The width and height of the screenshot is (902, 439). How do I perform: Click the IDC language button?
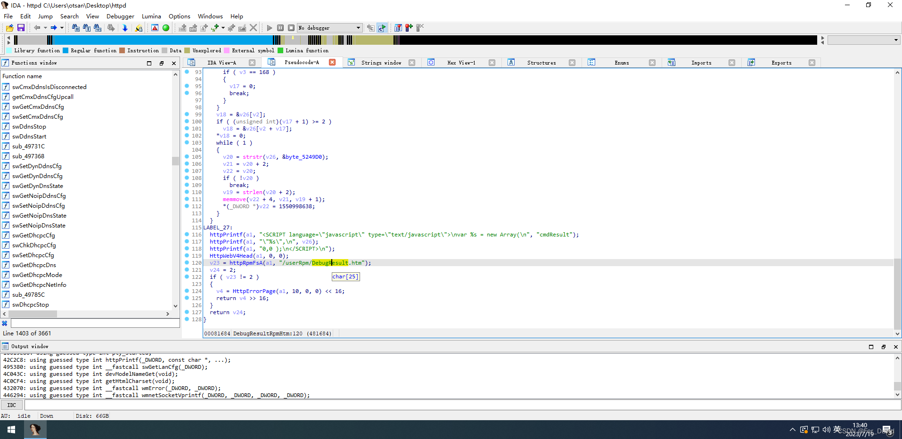click(x=12, y=405)
